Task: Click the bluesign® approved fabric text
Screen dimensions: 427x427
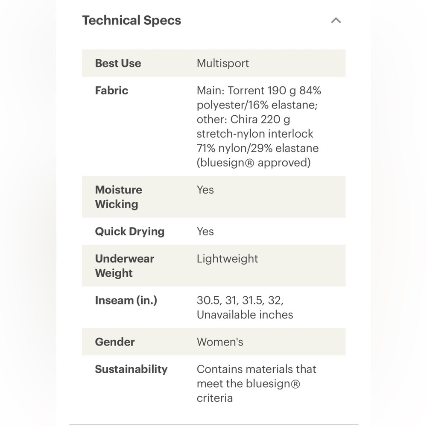Action: tap(254, 163)
